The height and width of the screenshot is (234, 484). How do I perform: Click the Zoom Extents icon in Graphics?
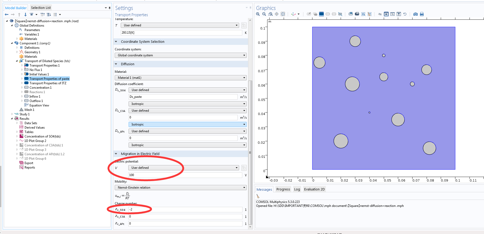pos(283,14)
